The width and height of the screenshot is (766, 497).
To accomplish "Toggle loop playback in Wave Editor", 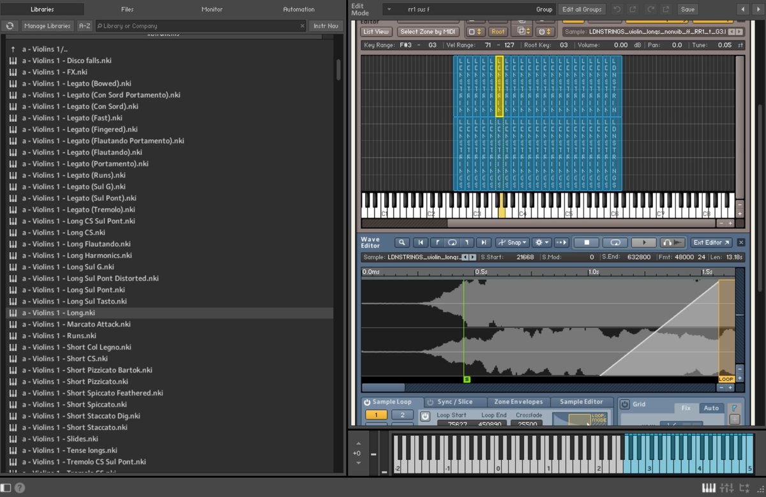I will pos(615,242).
